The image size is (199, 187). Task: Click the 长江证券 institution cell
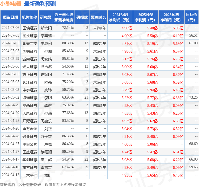[30, 82]
